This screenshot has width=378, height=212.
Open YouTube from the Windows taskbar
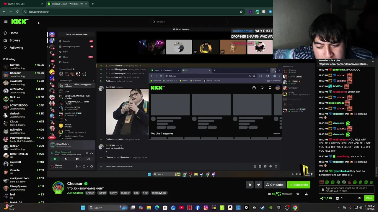[x=181, y=208]
